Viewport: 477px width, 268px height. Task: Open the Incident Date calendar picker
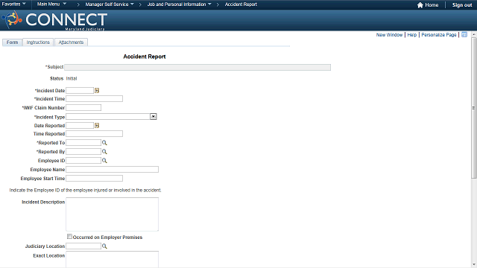(97, 91)
